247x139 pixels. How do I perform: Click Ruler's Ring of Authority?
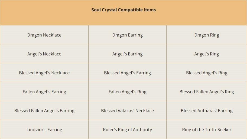coord(128,130)
